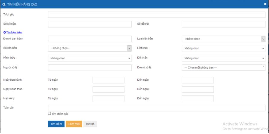Open the Hình thức dropdown
269x134 pixels.
[x=89, y=58]
